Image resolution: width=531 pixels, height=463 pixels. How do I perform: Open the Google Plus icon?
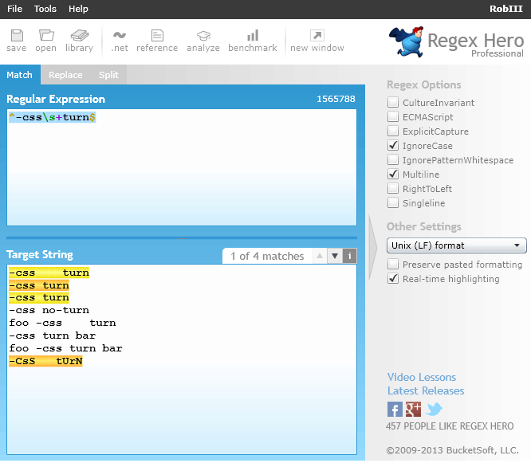[x=413, y=410]
